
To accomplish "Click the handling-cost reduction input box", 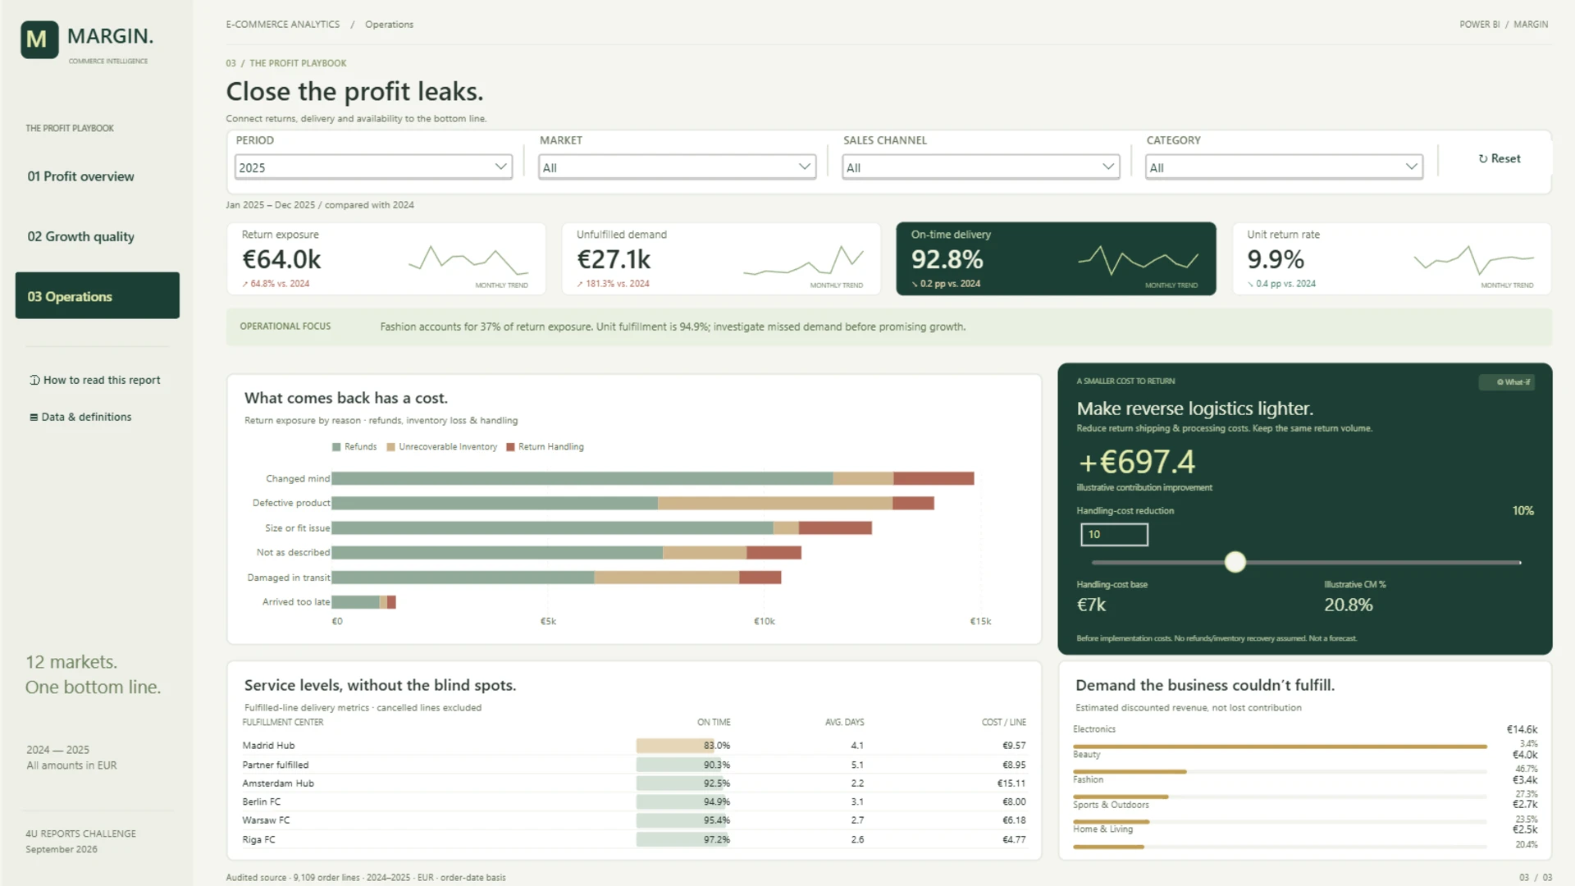I will click(x=1114, y=534).
